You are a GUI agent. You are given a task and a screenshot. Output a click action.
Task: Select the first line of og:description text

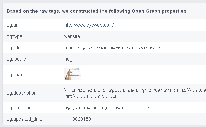coord(135,90)
